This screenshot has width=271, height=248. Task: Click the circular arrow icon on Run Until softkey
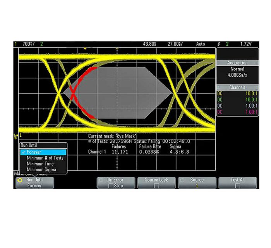20,180
